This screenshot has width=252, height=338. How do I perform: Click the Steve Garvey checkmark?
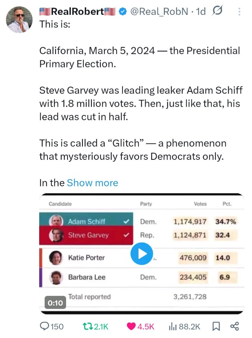click(x=126, y=235)
